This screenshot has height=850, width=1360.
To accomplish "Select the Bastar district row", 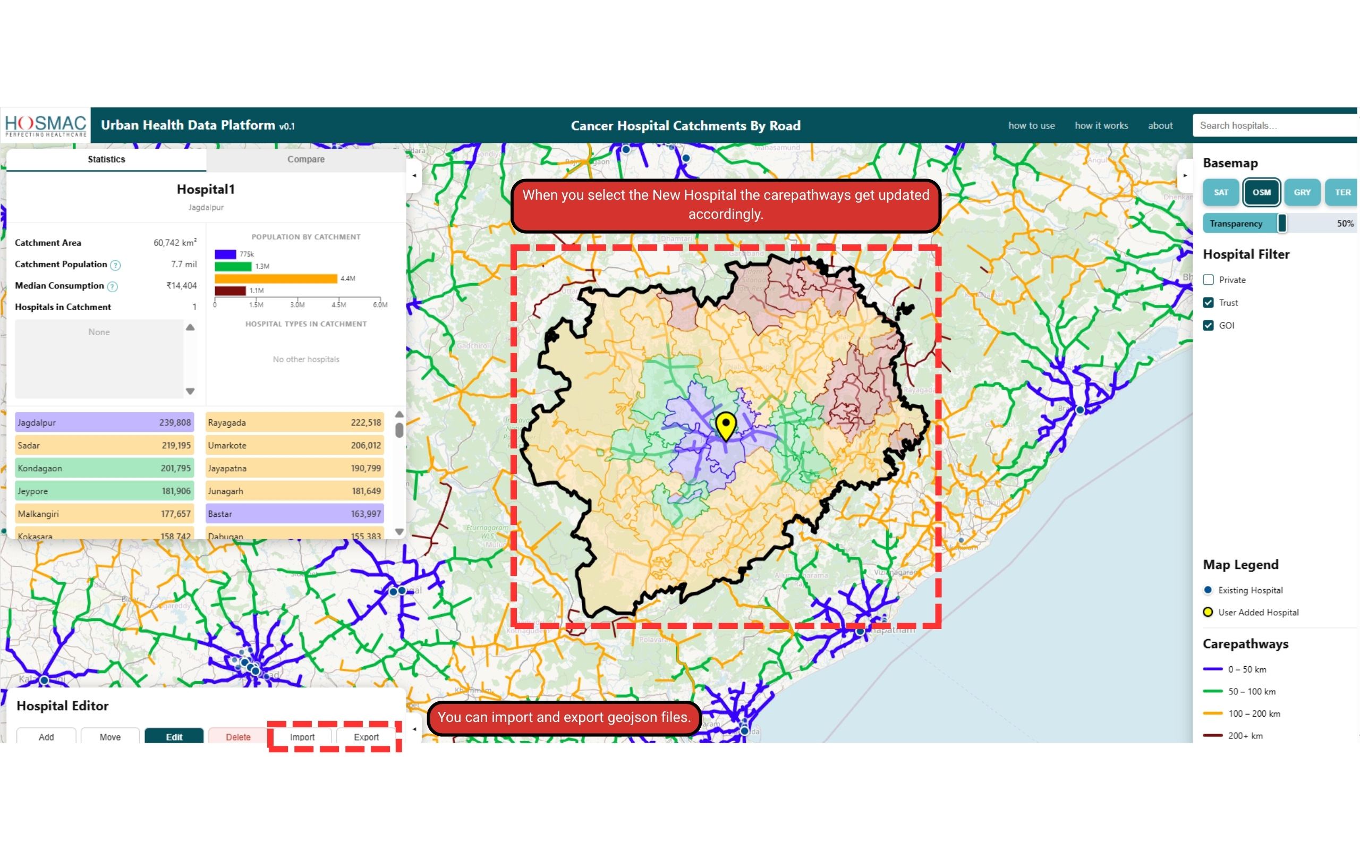I will click(294, 514).
